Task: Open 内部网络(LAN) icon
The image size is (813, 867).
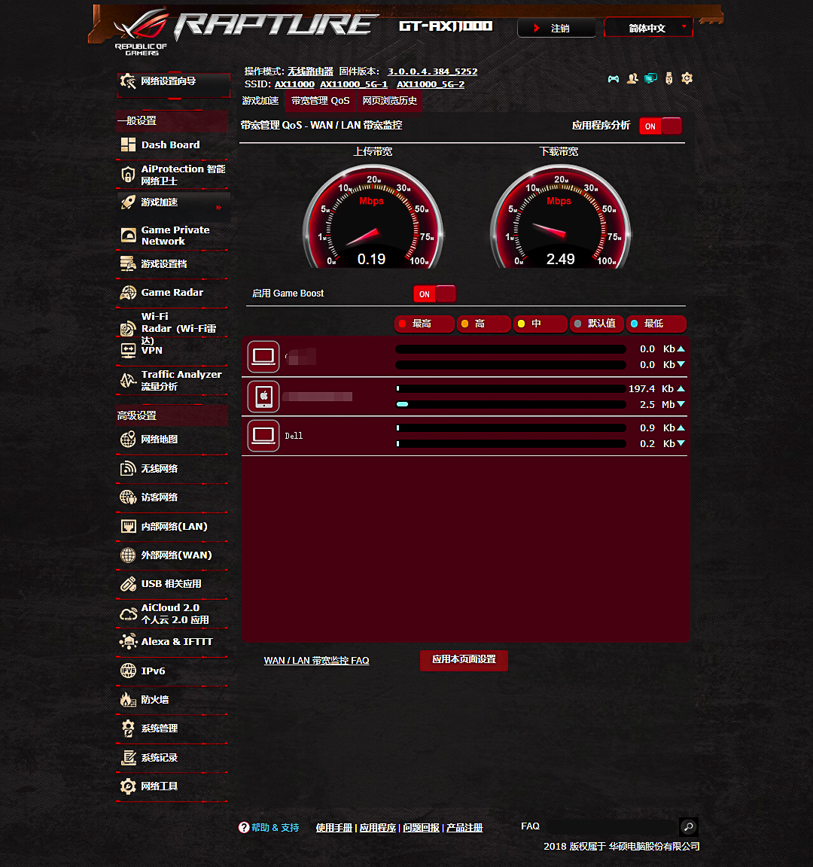Action: coord(128,526)
